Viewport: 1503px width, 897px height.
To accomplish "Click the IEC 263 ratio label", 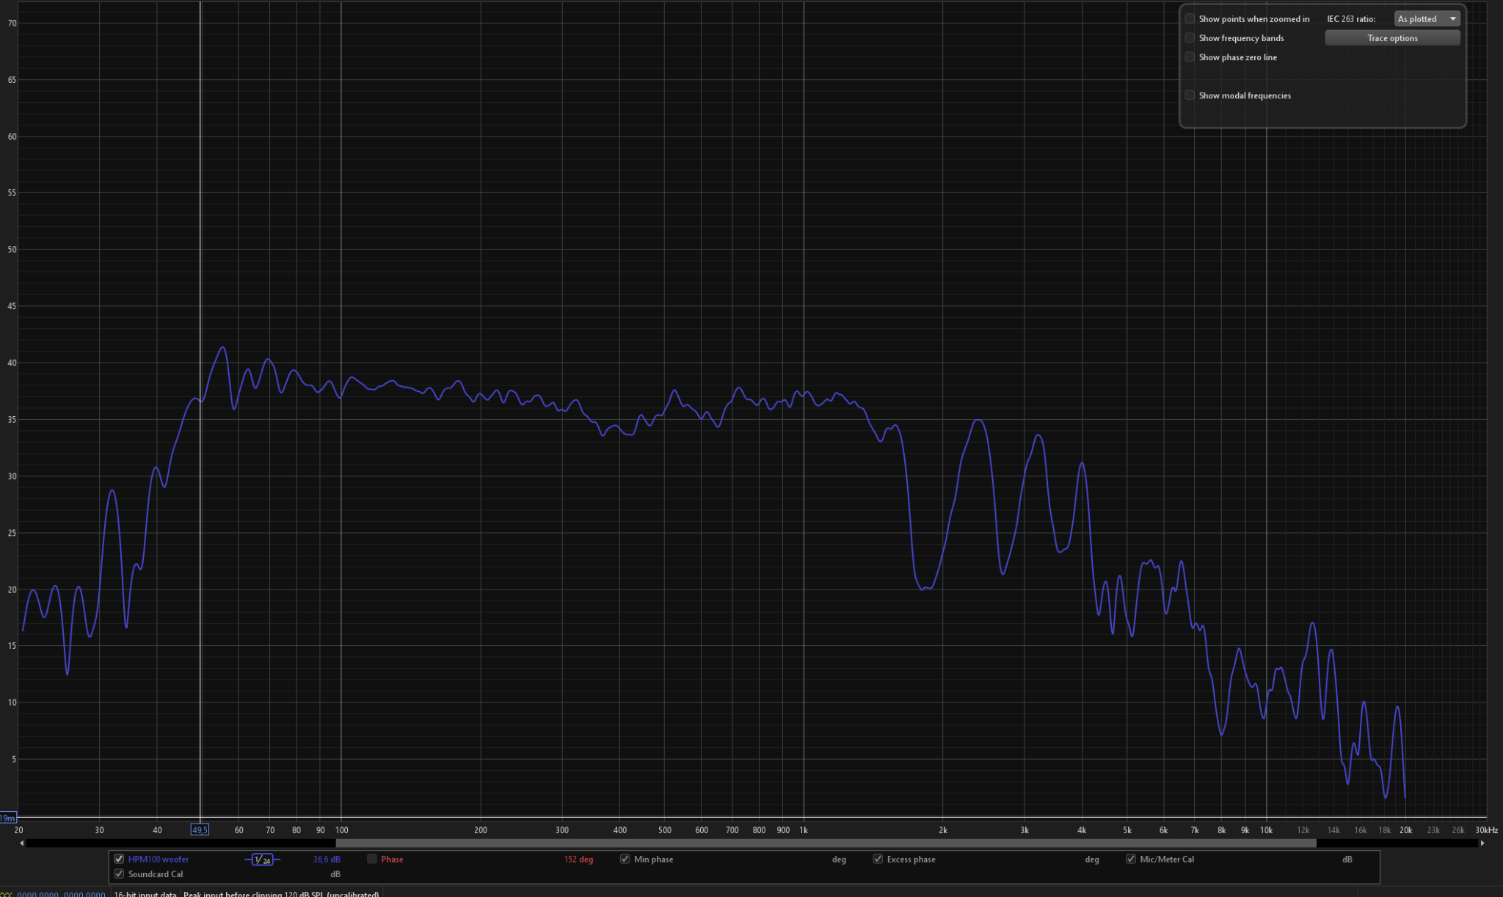I will click(x=1351, y=19).
